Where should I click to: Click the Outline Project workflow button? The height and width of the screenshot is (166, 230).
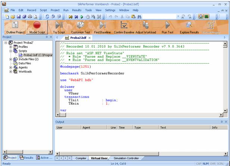[x=15, y=27]
